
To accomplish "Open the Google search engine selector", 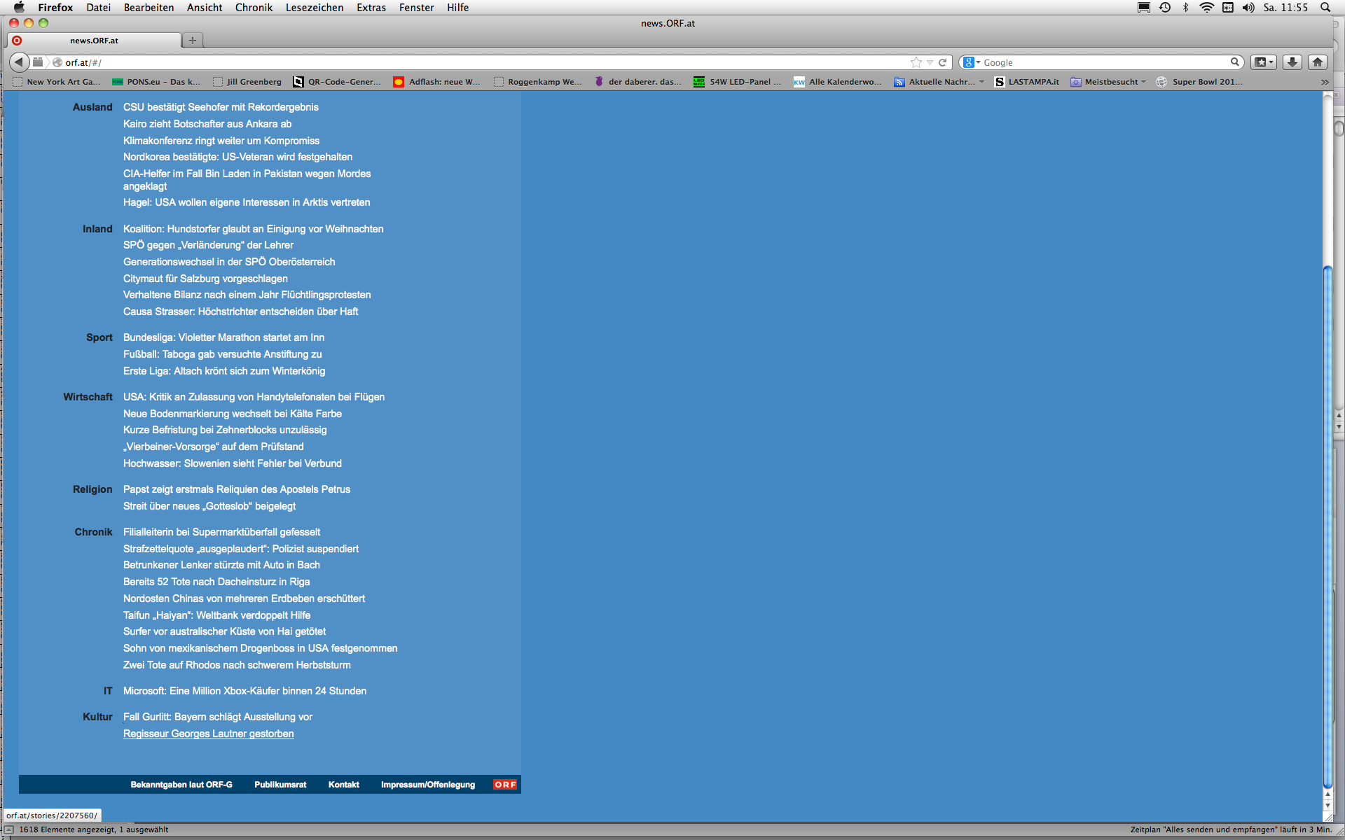I will [x=972, y=62].
